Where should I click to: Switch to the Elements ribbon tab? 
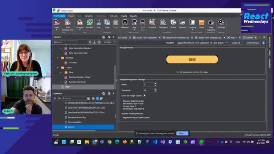pyautogui.click(x=89, y=16)
